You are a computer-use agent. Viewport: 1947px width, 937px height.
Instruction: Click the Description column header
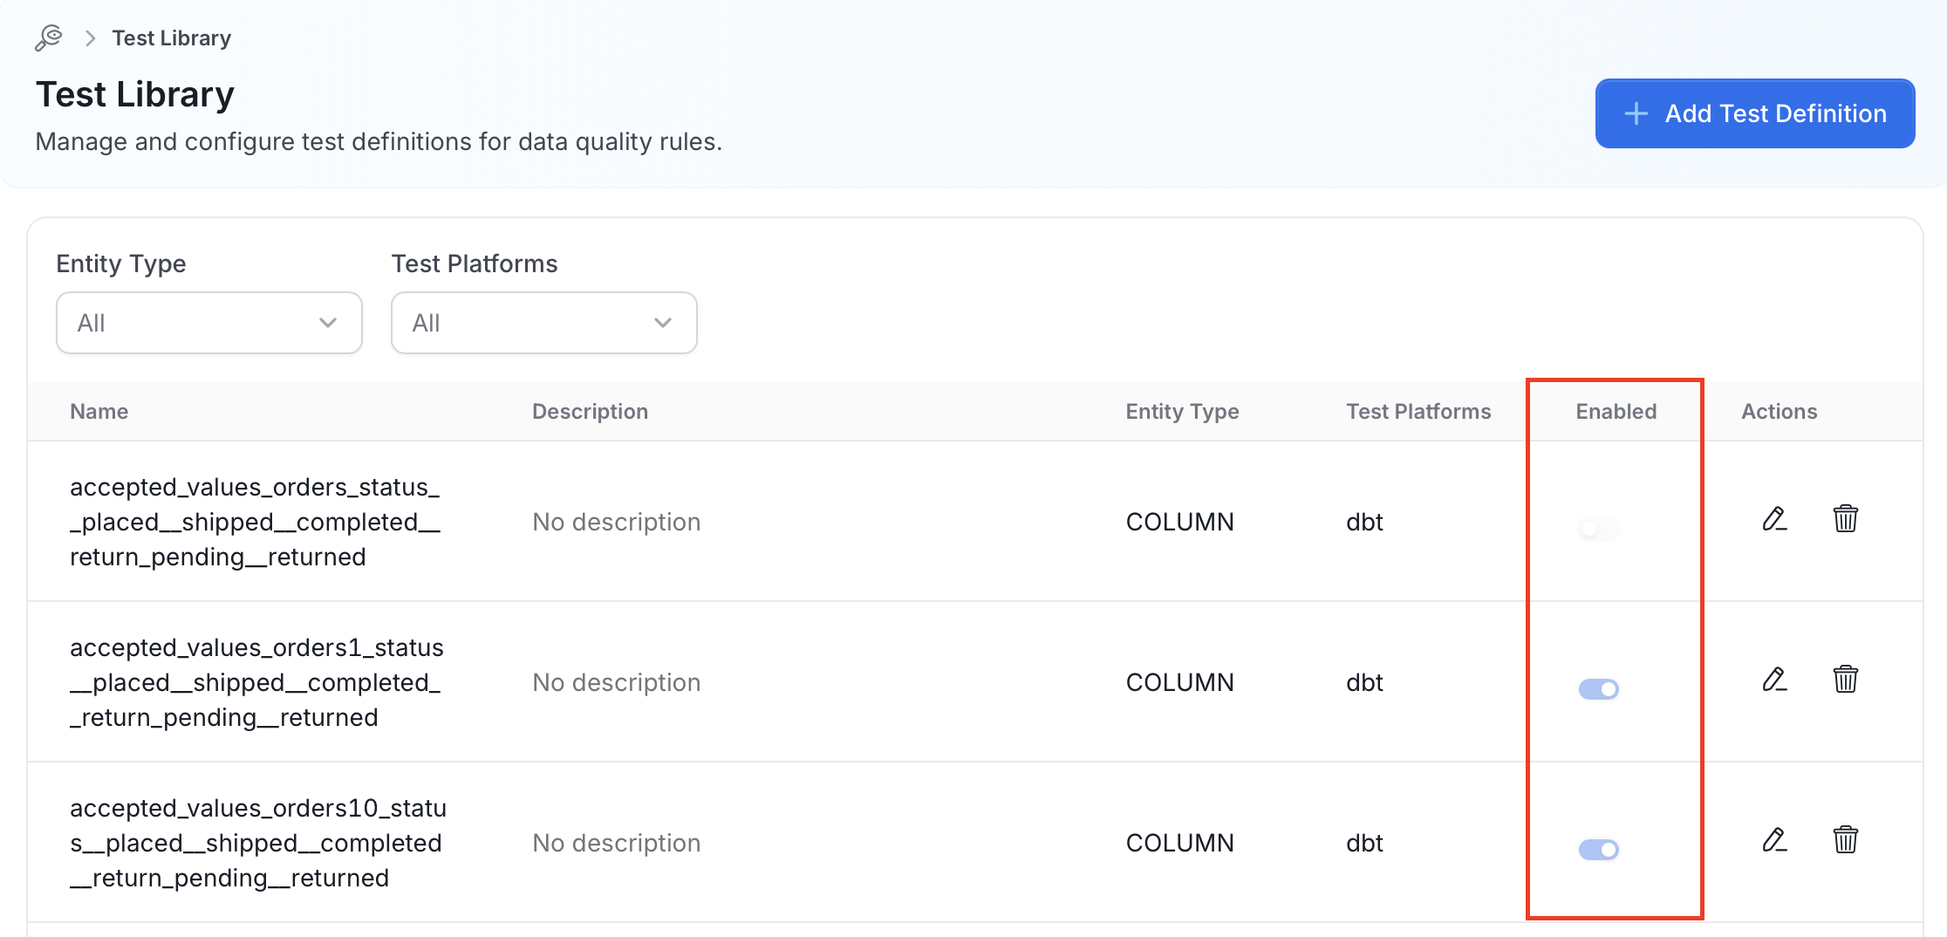coord(590,412)
